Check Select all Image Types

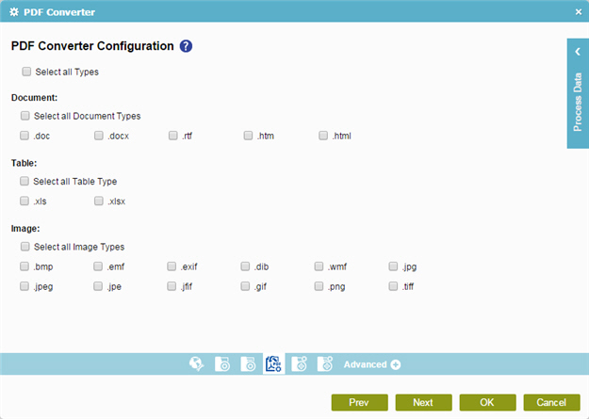[25, 247]
